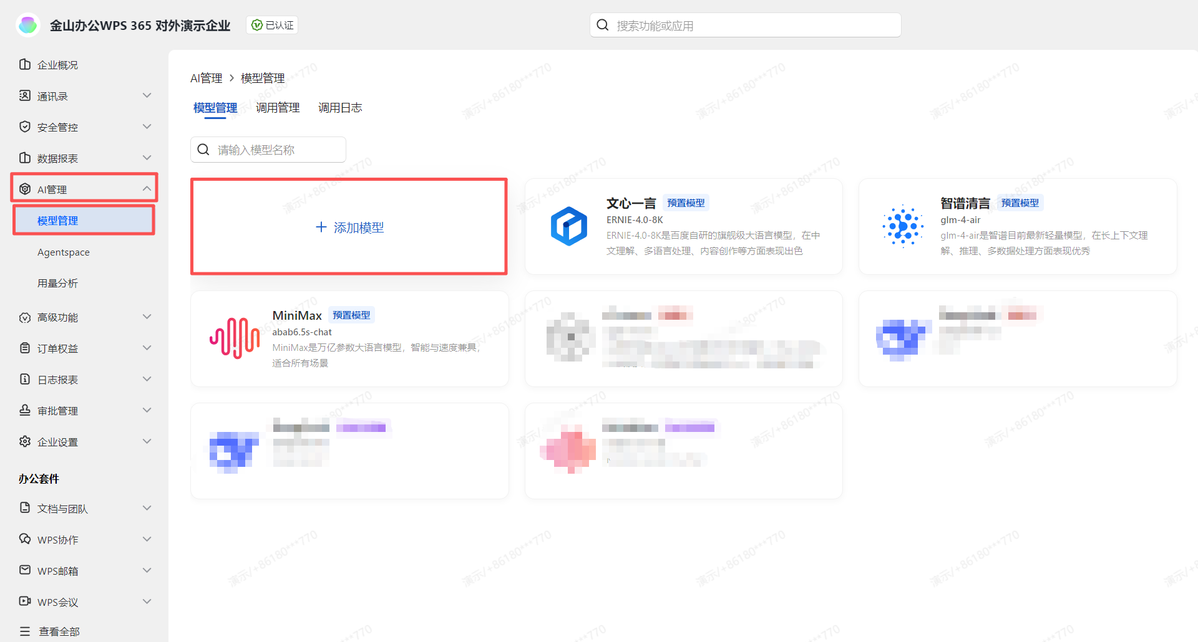Click the WPS 365 logo icon
1198x642 pixels.
28,25
